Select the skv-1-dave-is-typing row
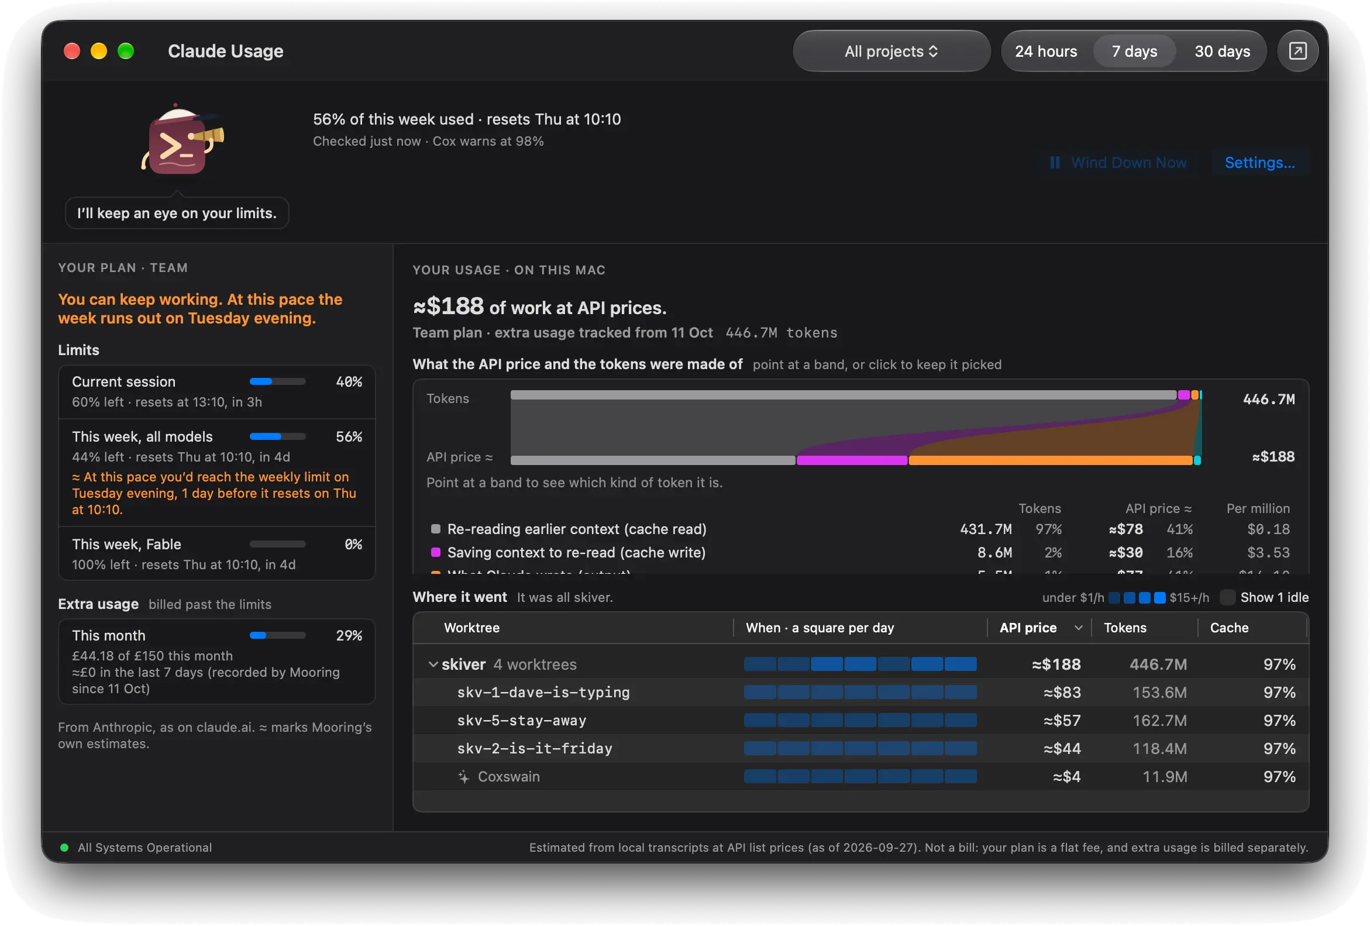 click(860, 693)
